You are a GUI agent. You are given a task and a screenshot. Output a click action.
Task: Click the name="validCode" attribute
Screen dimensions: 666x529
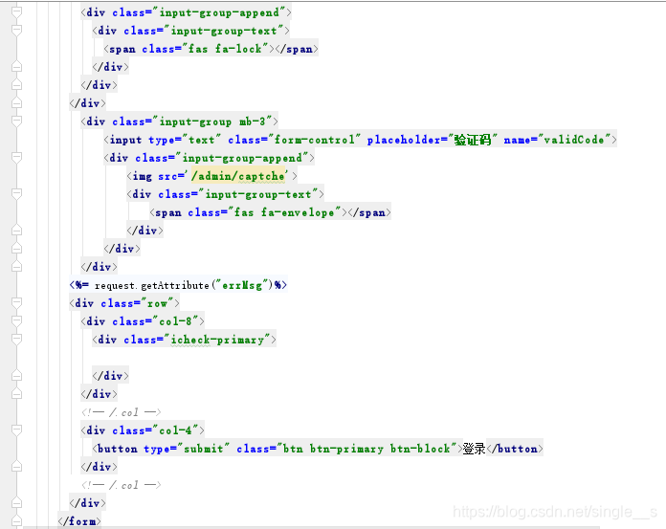[557, 140]
